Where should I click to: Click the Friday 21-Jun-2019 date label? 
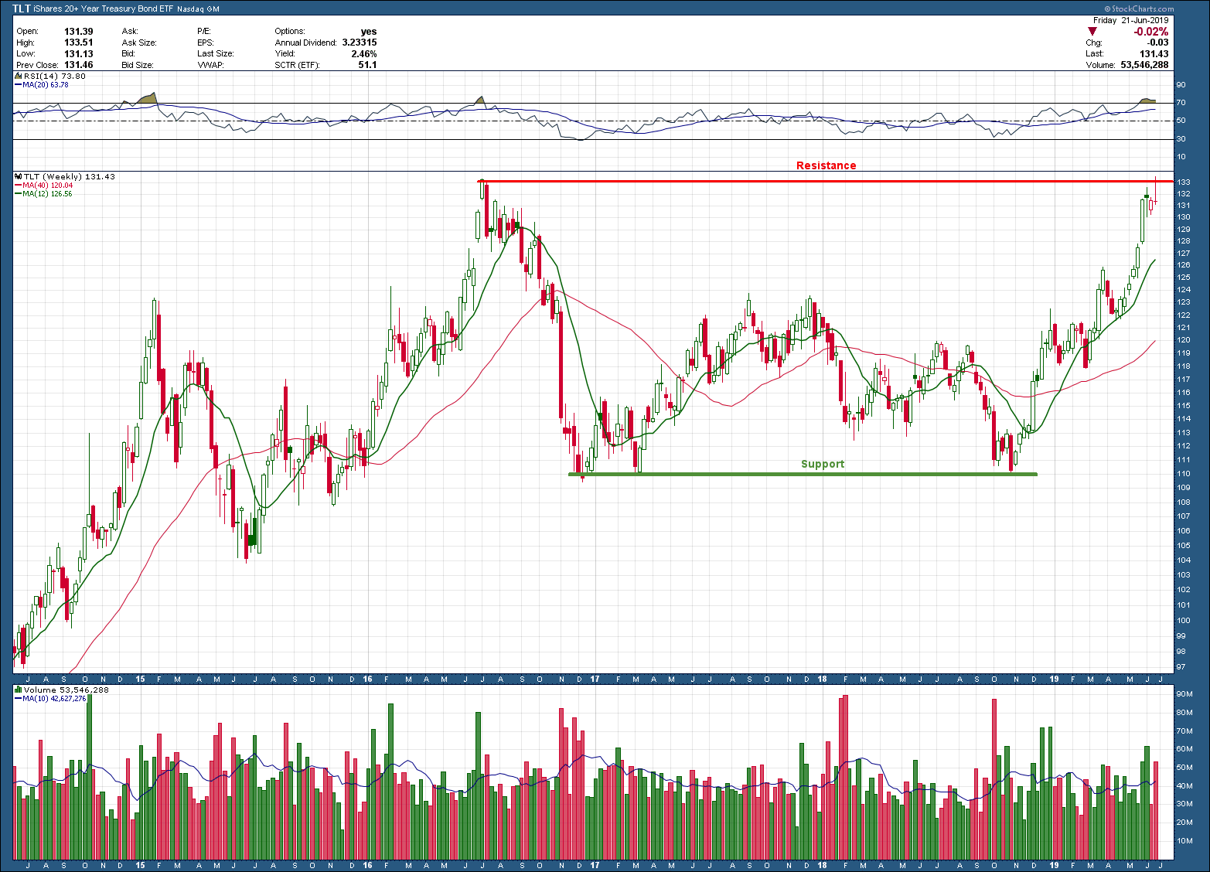[x=1132, y=21]
